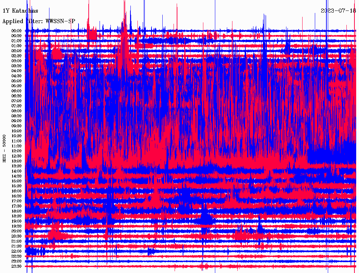Click the 05:00 time label
Viewport: 359px width, 273px height.
pyautogui.click(x=16, y=81)
